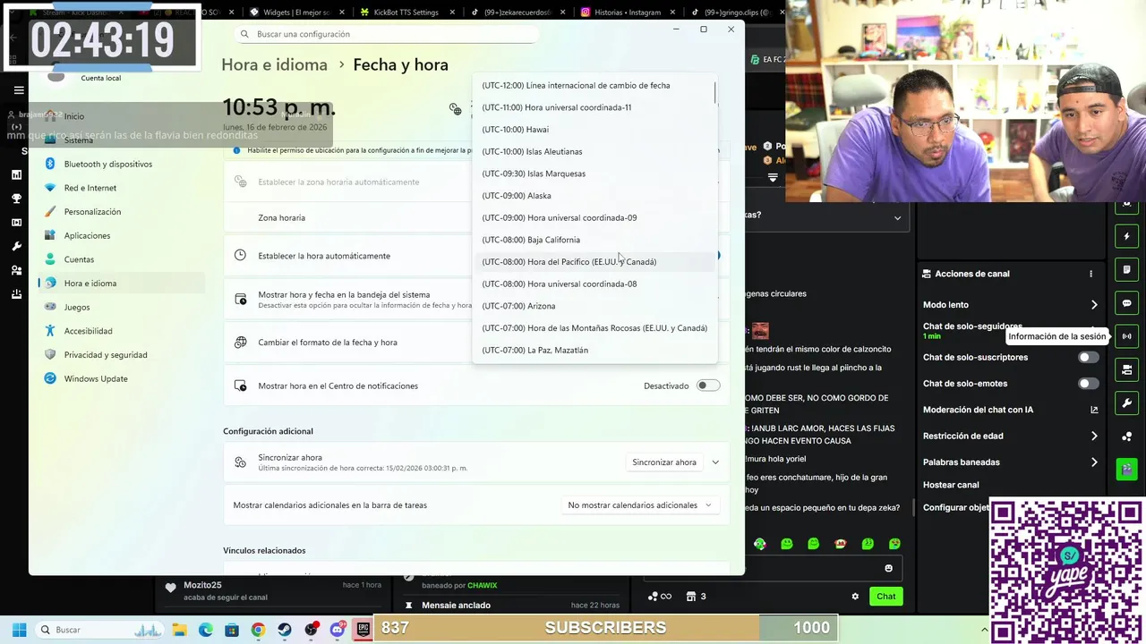
Task: Select (UTC-10:00) Hawaii time zone
Action: [x=594, y=130]
